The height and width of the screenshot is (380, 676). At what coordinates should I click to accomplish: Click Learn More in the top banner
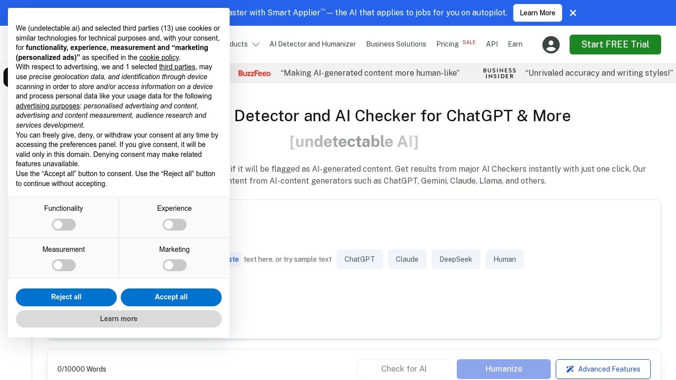point(537,13)
